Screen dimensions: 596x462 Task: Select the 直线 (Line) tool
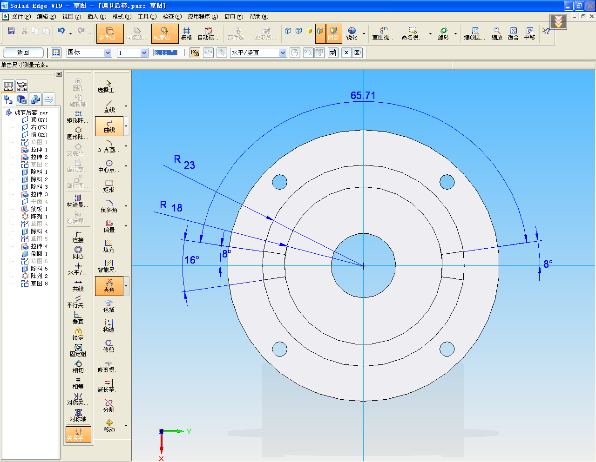[x=109, y=106]
